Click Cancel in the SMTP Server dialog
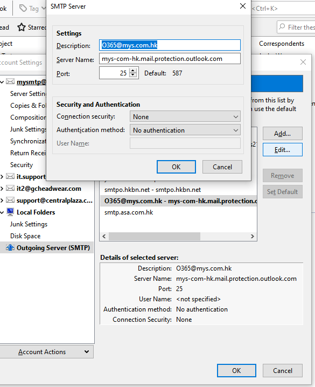Image resolution: width=315 pixels, height=387 pixels. [222, 167]
